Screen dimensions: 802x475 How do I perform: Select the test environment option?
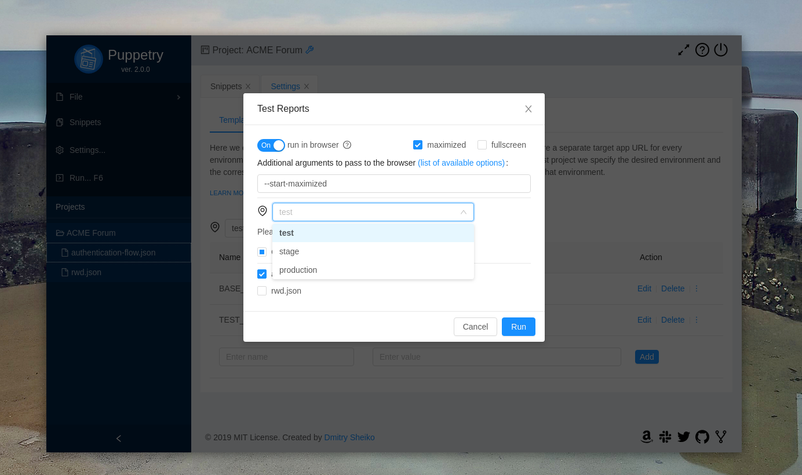tap(373, 233)
